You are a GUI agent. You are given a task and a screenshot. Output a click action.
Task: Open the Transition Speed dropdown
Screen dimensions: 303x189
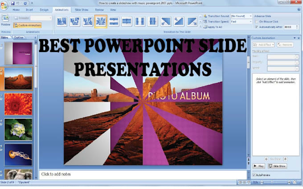click(250, 21)
